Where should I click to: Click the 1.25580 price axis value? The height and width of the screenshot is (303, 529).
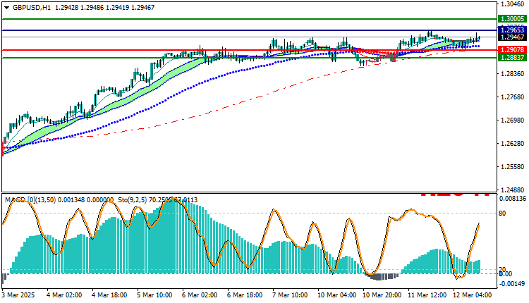click(513, 167)
